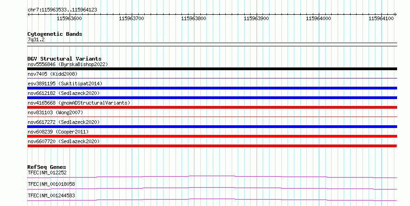Open variant nsv5556846 (ByrskaBishop2022) label
Image resolution: width=410 pixels, height=206 pixels.
click(68, 64)
